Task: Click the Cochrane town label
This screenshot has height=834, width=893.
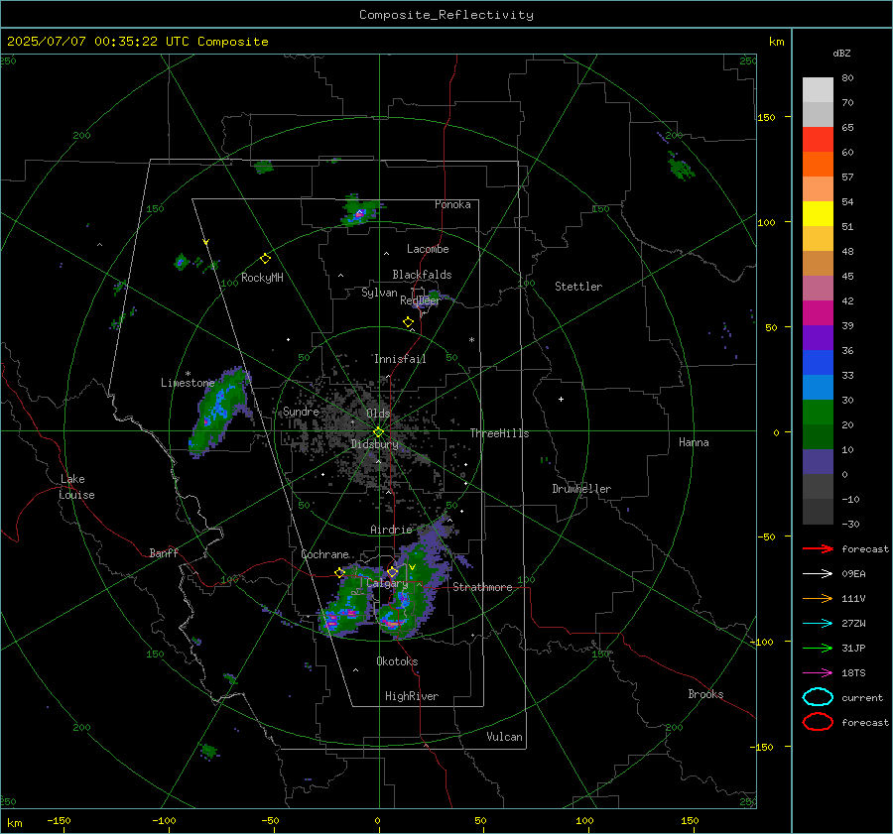Action: (x=324, y=554)
